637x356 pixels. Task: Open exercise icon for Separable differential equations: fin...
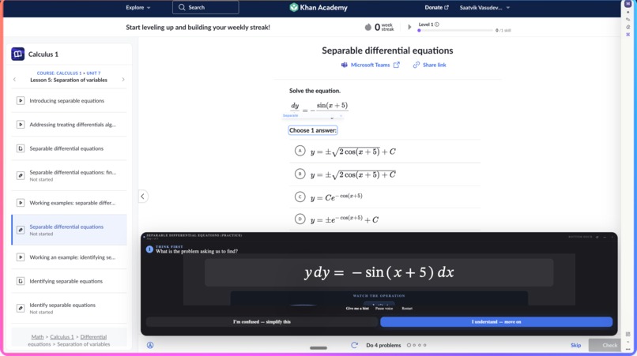tap(21, 175)
